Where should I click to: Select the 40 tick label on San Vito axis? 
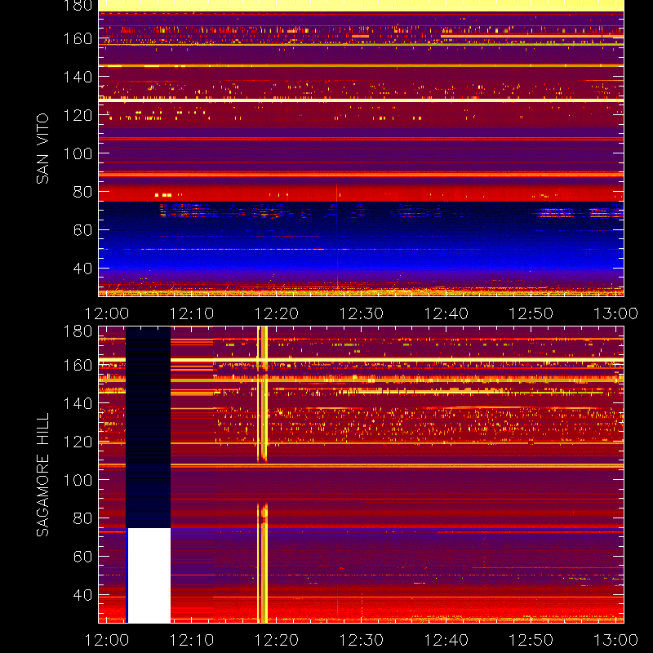tap(82, 269)
